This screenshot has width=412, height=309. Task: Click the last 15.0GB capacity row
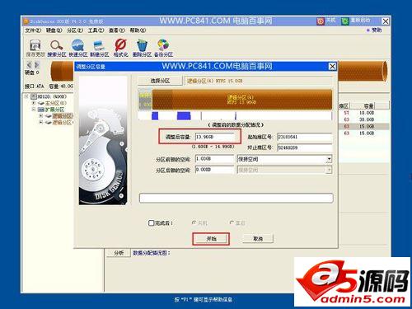tap(363, 133)
